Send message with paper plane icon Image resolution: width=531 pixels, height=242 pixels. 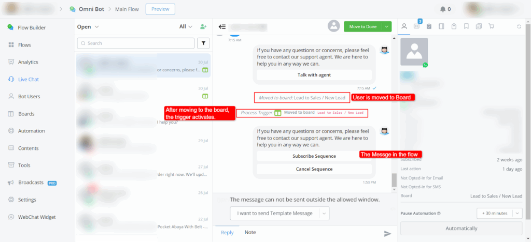(x=387, y=234)
